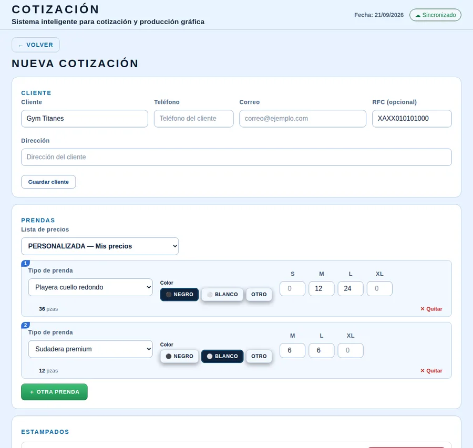Viewport: 473px width, 448px height.
Task: Click the blue number 2 garment badge
Action: pyautogui.click(x=25, y=325)
